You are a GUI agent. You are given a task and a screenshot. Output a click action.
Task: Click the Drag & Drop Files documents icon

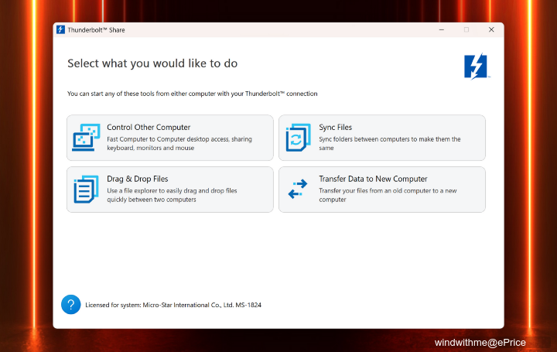click(x=86, y=190)
